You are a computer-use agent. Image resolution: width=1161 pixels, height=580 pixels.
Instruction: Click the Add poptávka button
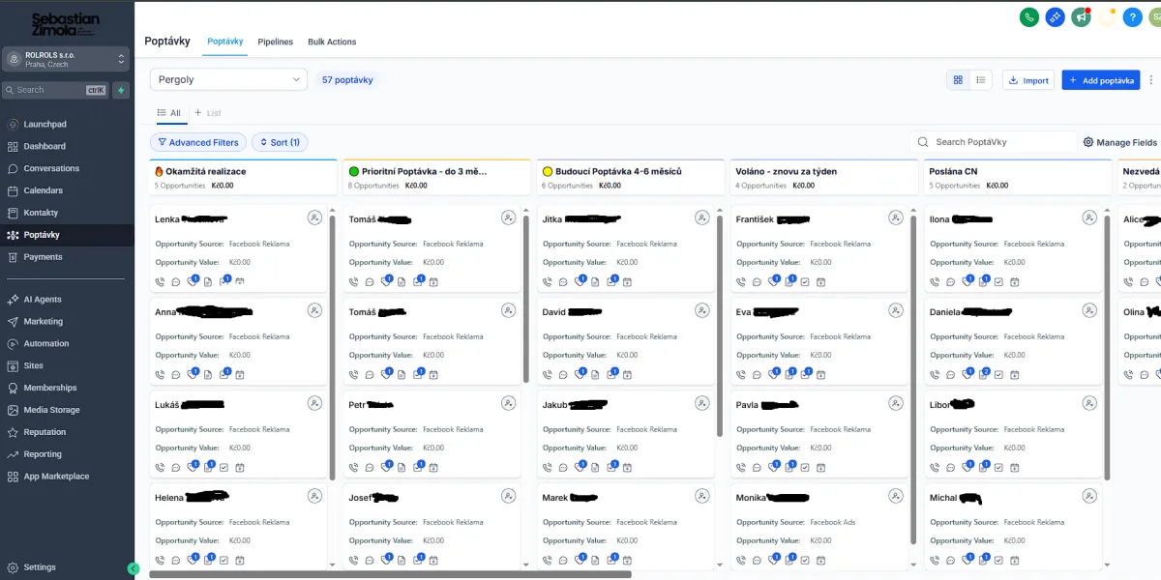[x=1100, y=80]
